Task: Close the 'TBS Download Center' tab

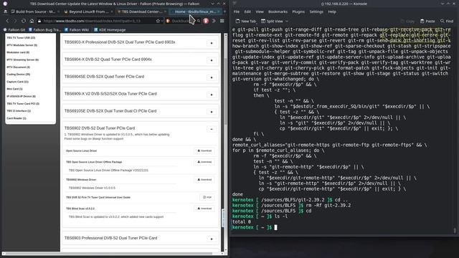Action: [x=165, y=11]
